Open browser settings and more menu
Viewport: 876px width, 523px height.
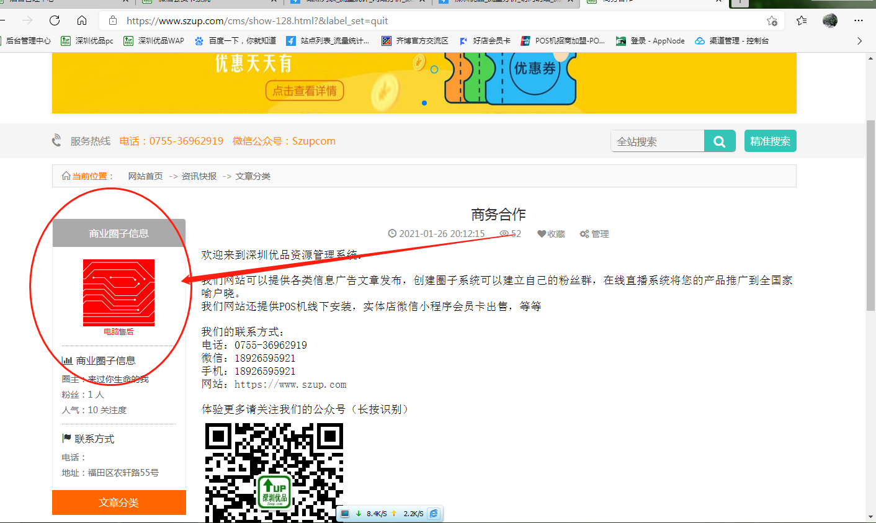(x=859, y=20)
